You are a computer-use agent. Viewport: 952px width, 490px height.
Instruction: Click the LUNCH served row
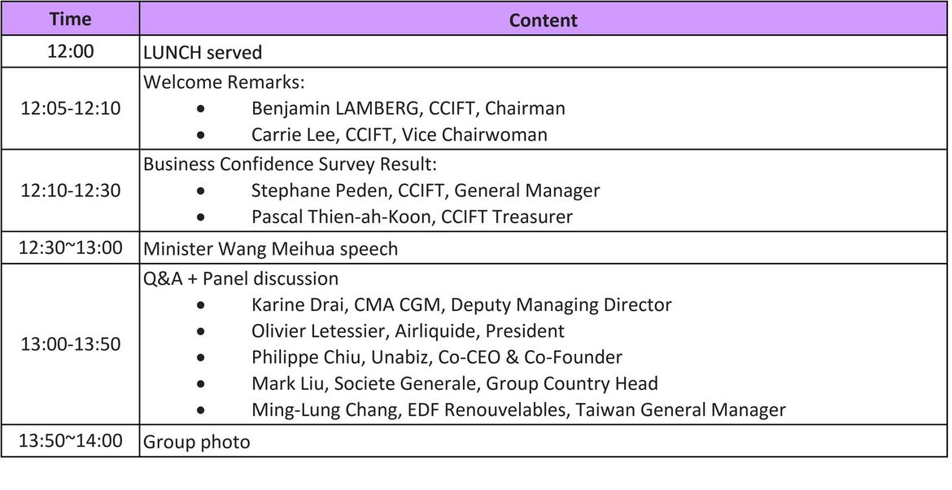tap(203, 53)
